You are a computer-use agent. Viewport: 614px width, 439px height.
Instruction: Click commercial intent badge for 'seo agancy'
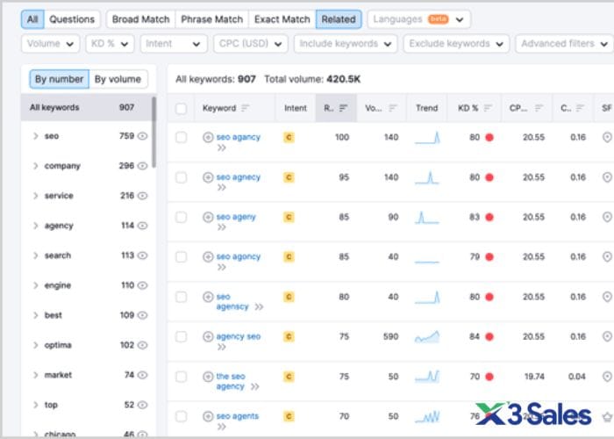289,137
